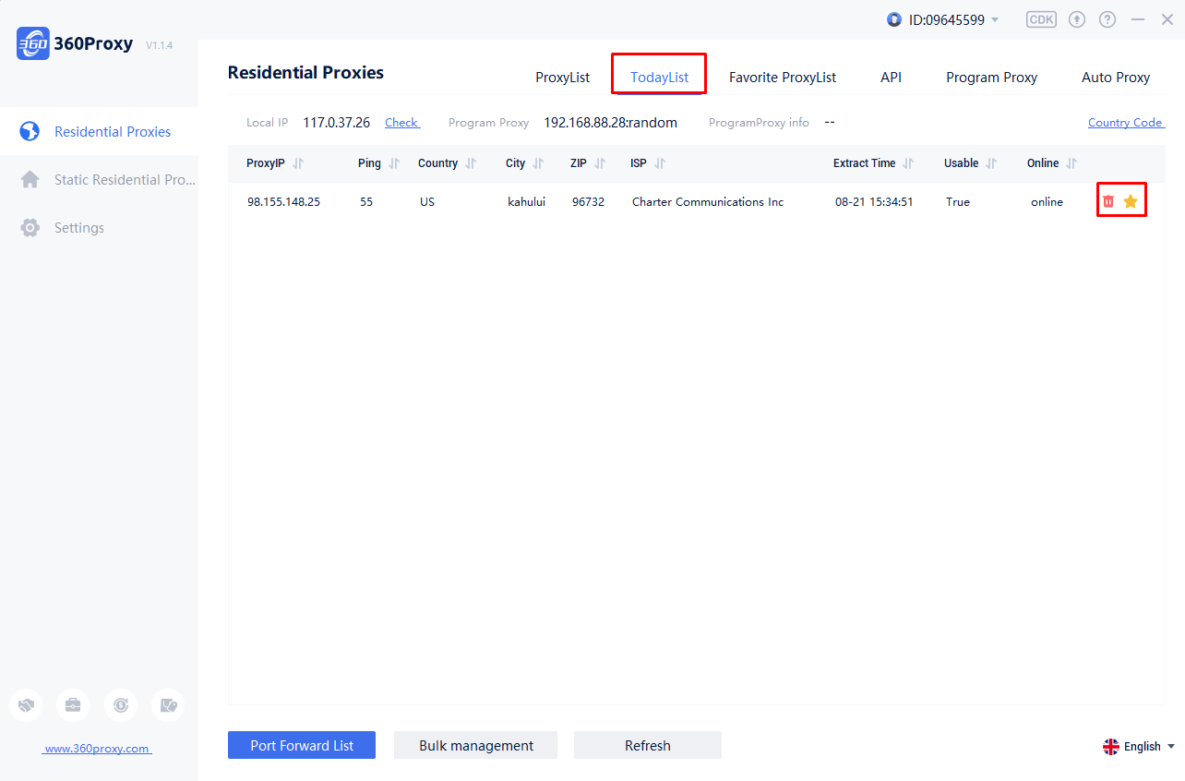This screenshot has width=1185, height=781.
Task: Click the user avatar icon
Action: pos(893,19)
